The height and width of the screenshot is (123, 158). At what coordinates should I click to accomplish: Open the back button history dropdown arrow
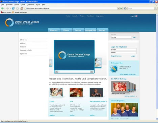[5, 8]
